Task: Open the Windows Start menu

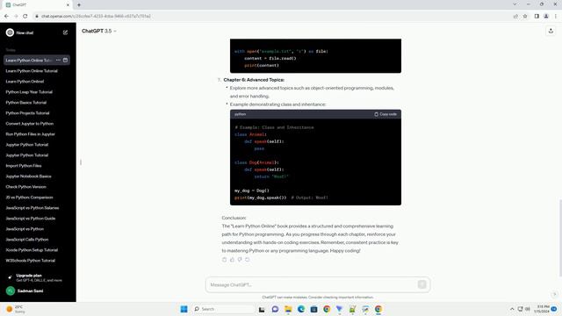Action: click(x=184, y=309)
